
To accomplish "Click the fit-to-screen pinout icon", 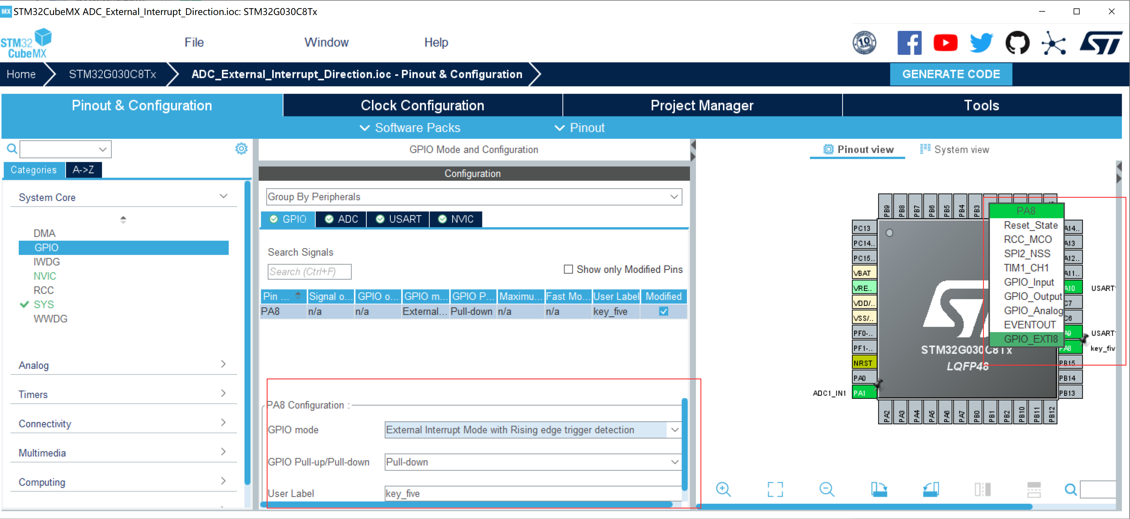I will pos(775,489).
